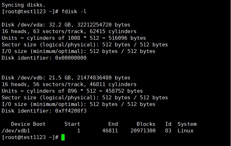Click the 'System' column header
Screen dimensions: 231x146
click(x=187, y=124)
